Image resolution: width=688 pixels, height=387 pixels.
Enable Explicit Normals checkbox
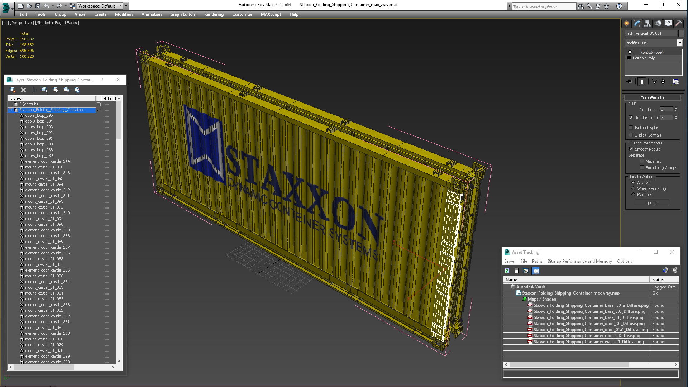631,135
